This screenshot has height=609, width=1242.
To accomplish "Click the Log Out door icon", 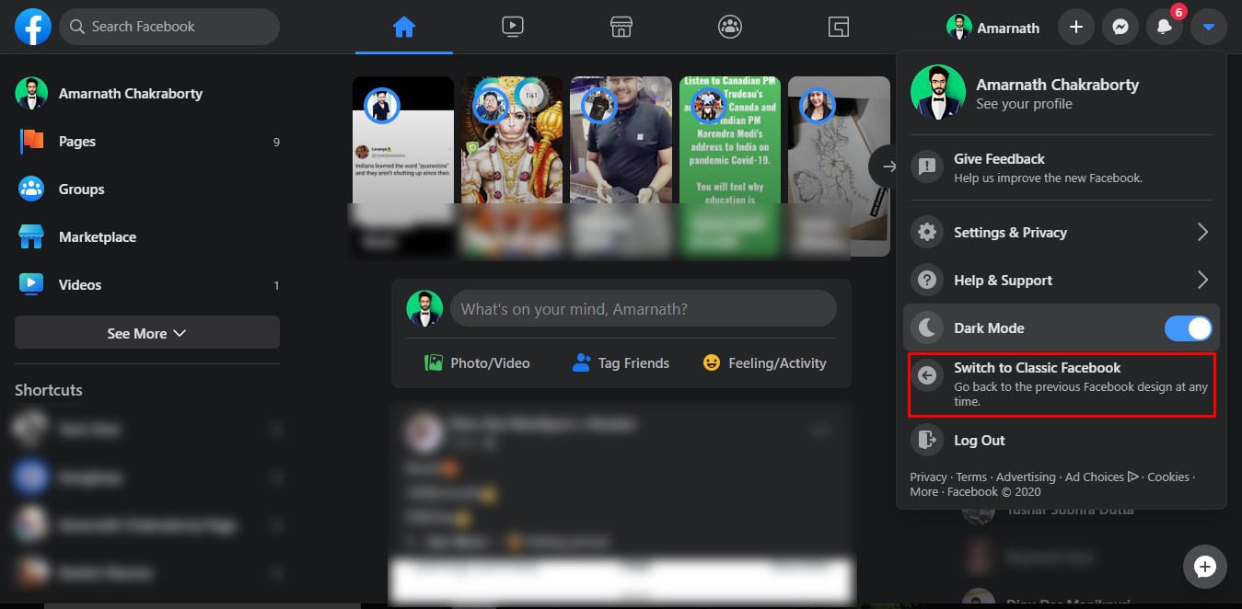I will 927,441.
